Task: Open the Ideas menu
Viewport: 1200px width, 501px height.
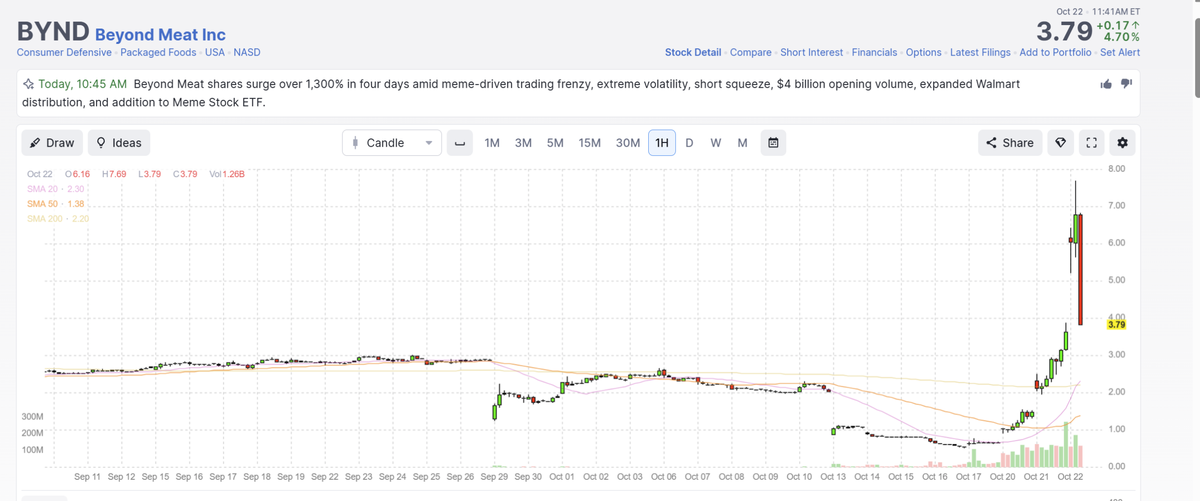Action: (119, 143)
